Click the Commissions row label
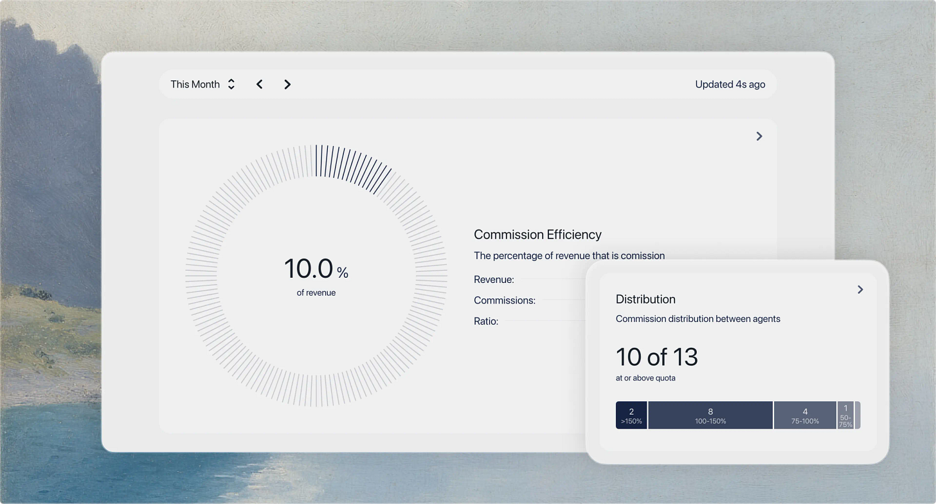This screenshot has width=936, height=504. tap(505, 300)
